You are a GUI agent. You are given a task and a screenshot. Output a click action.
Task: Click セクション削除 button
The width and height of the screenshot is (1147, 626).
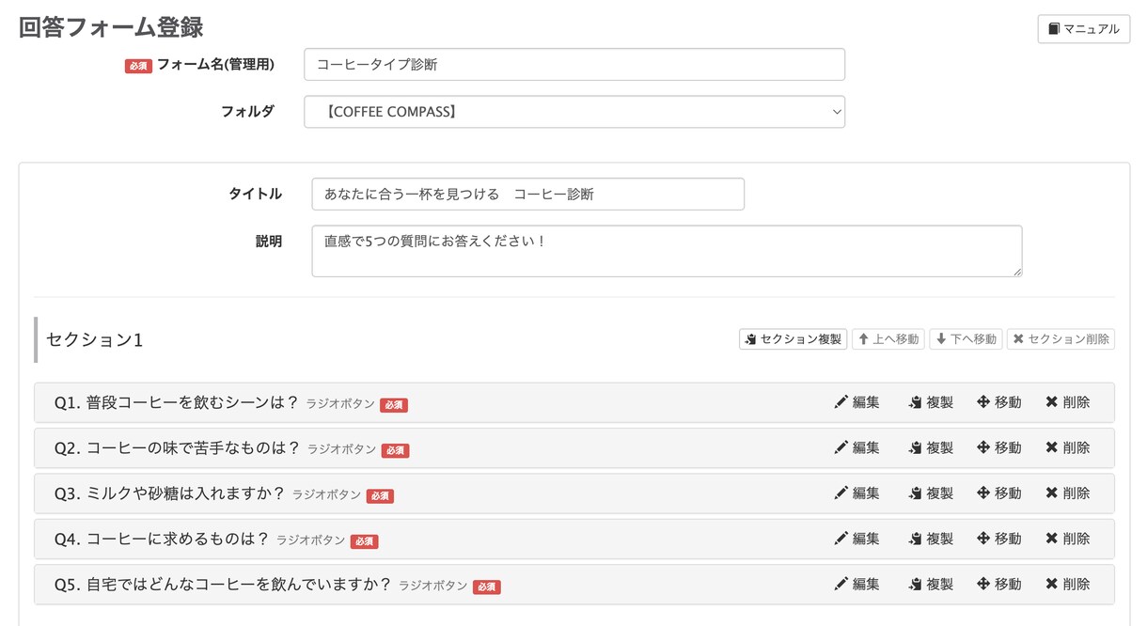[1061, 339]
